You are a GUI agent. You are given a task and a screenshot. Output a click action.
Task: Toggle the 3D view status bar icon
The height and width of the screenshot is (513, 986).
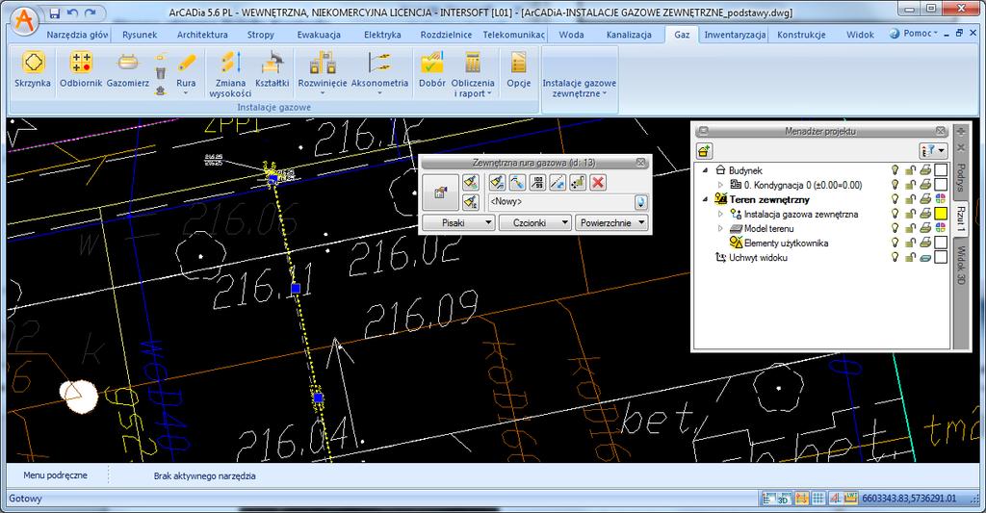coord(784,499)
